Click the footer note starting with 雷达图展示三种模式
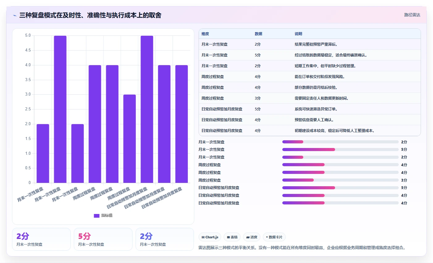 point(302,248)
